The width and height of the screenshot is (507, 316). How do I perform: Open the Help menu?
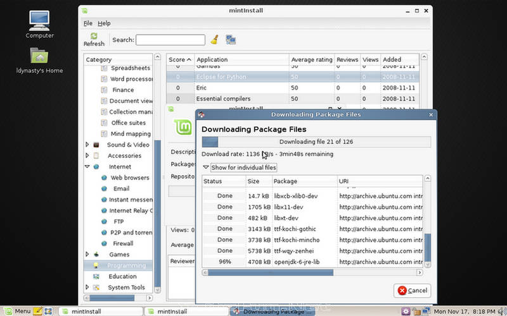pyautogui.click(x=104, y=23)
